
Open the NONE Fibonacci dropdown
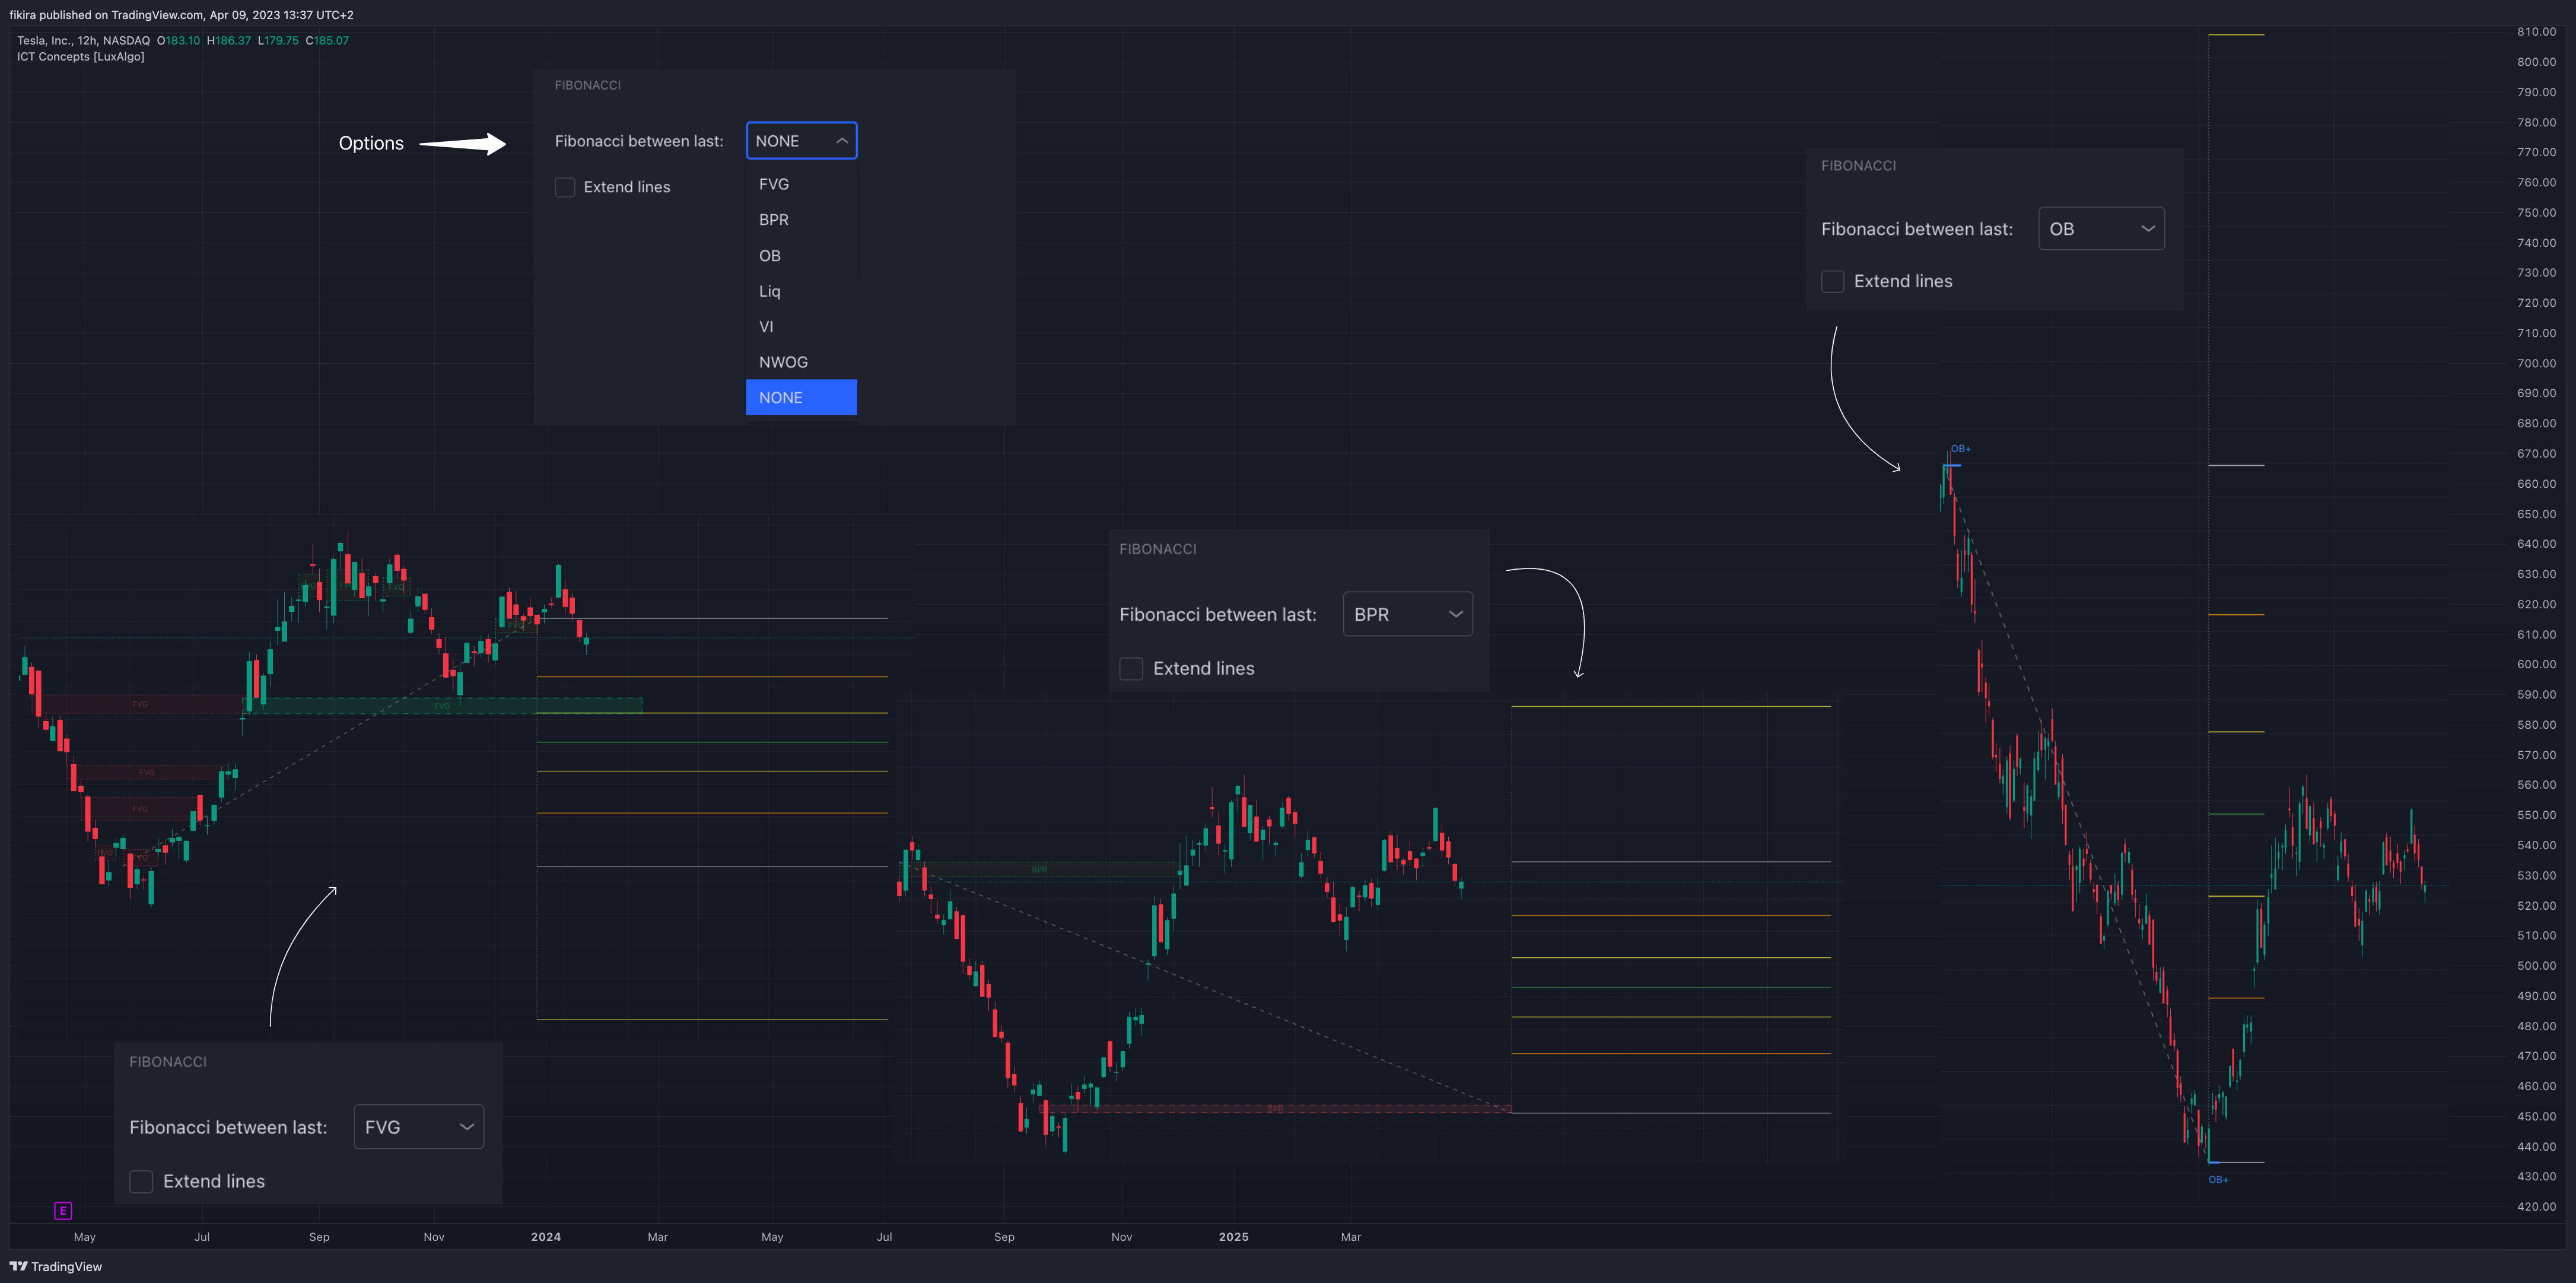pos(801,141)
